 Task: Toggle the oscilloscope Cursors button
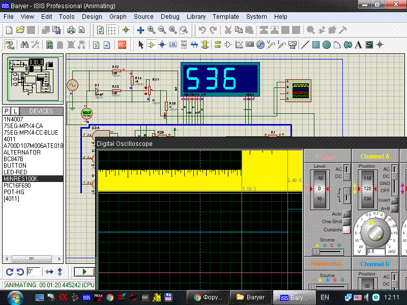[346, 230]
